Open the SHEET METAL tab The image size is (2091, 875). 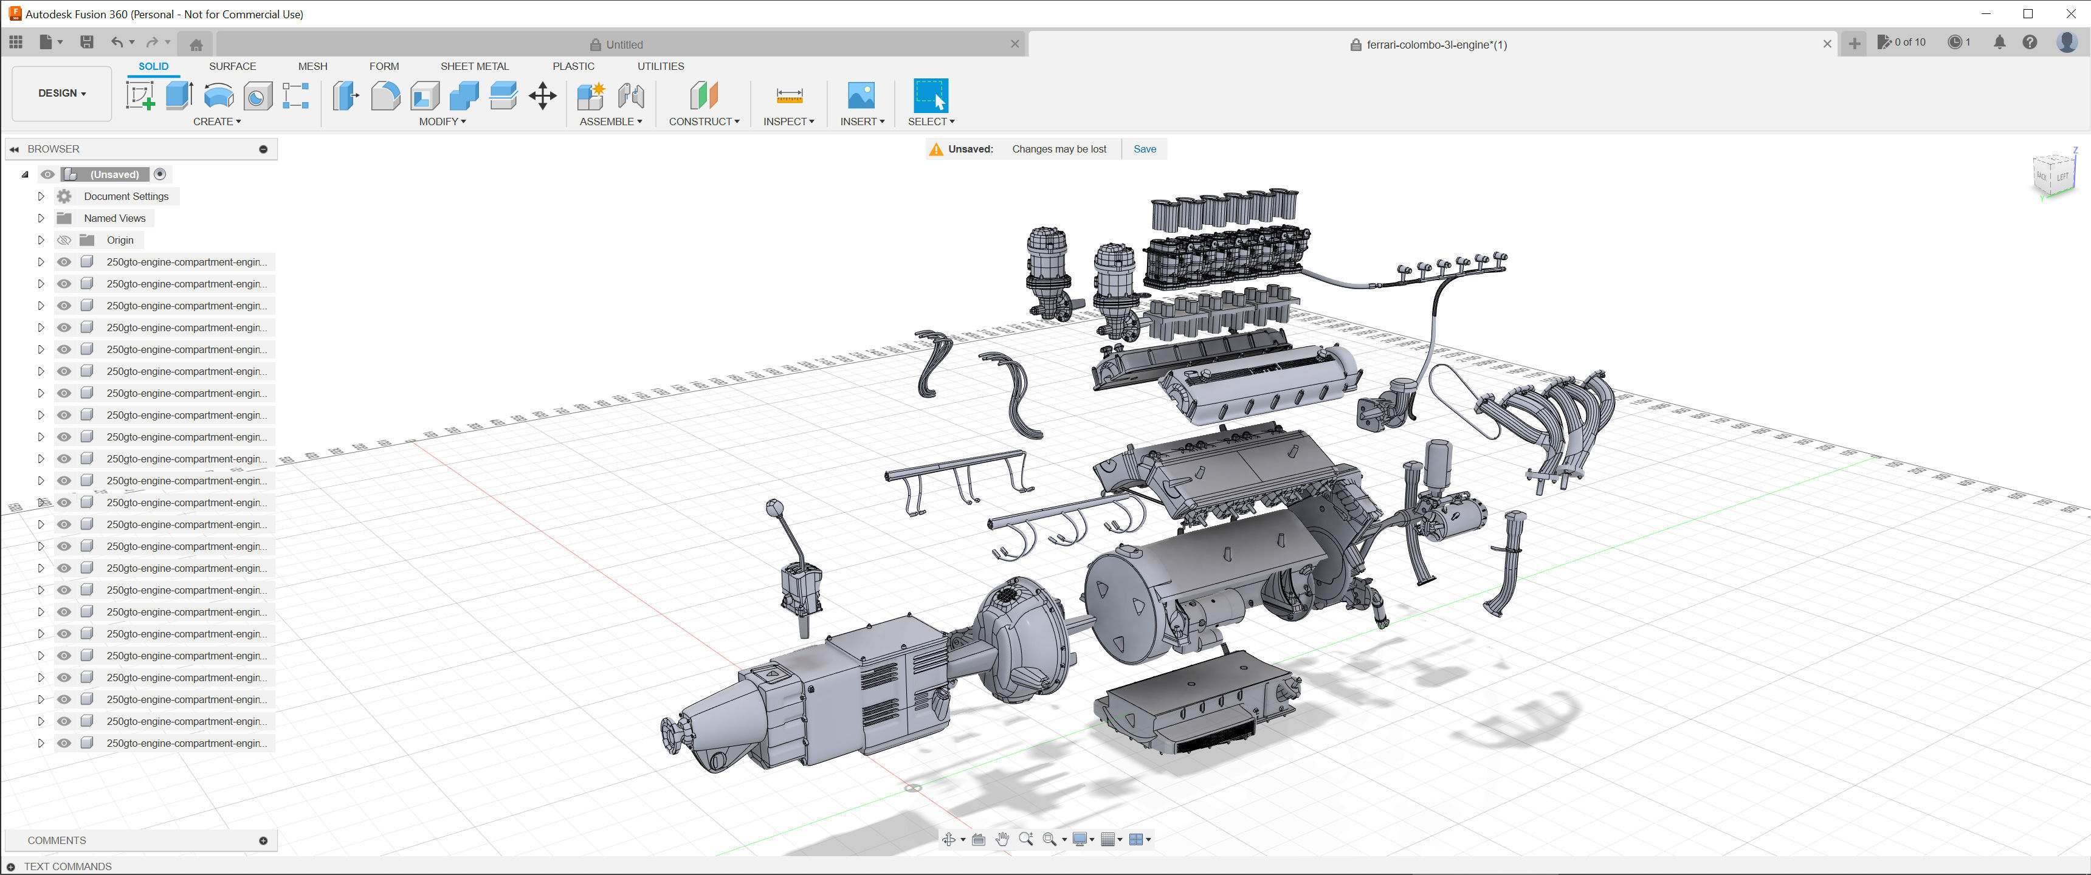point(474,67)
